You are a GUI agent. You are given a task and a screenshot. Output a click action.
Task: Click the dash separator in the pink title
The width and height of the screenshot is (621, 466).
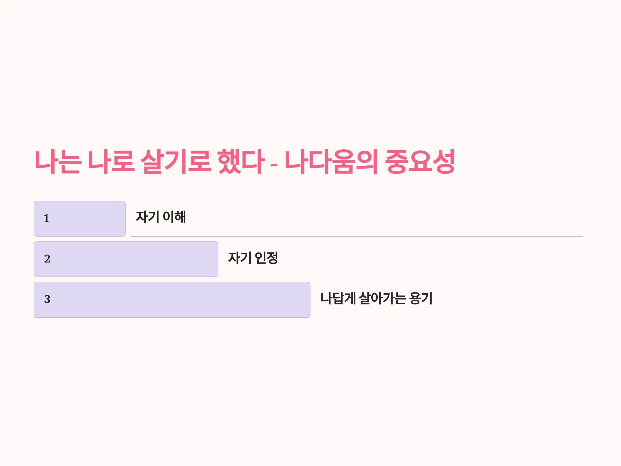click(x=274, y=165)
